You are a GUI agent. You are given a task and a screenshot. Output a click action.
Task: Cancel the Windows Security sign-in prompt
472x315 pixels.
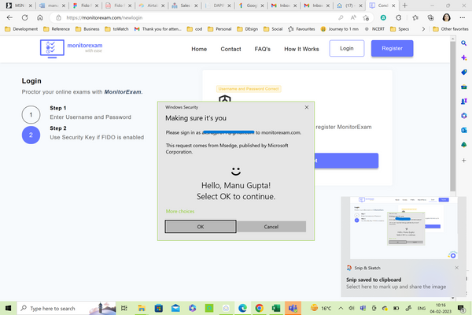(x=271, y=226)
